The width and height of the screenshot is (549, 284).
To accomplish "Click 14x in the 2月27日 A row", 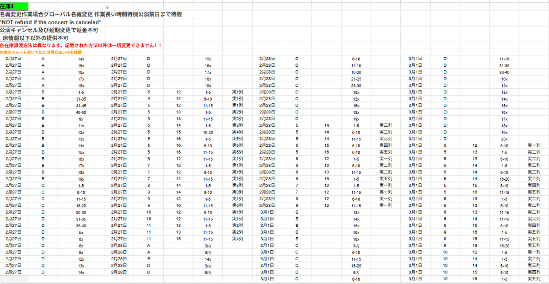I will pos(81,59).
